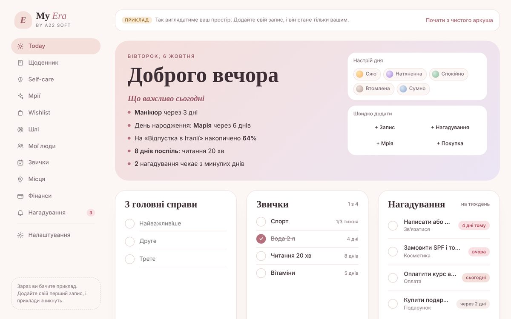
Task: Select the Сяю mood chip
Action: 367,74
